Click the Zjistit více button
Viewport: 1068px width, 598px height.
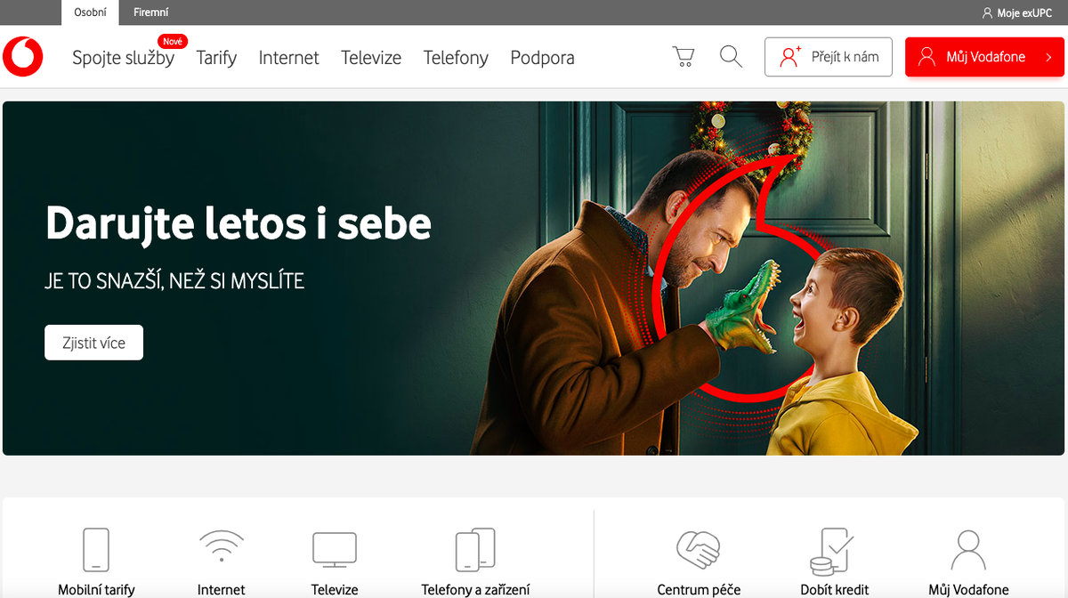coord(93,342)
